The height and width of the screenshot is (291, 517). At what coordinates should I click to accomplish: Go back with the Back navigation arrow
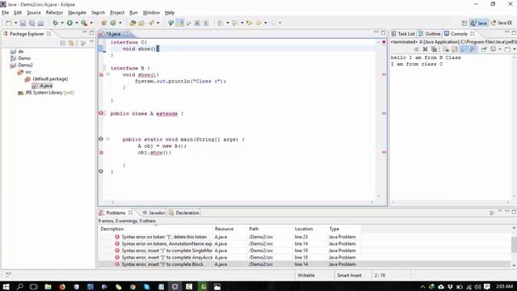[258, 23]
